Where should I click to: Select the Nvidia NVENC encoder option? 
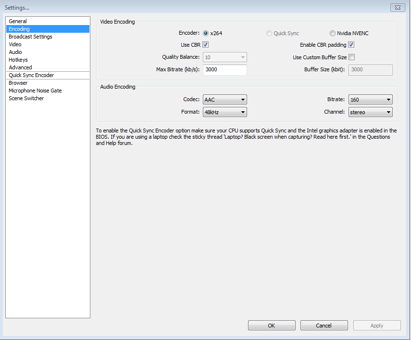[x=332, y=33]
